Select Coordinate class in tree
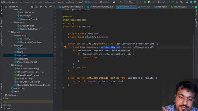Screen dimensions: 198x111 [x=23, y=59]
